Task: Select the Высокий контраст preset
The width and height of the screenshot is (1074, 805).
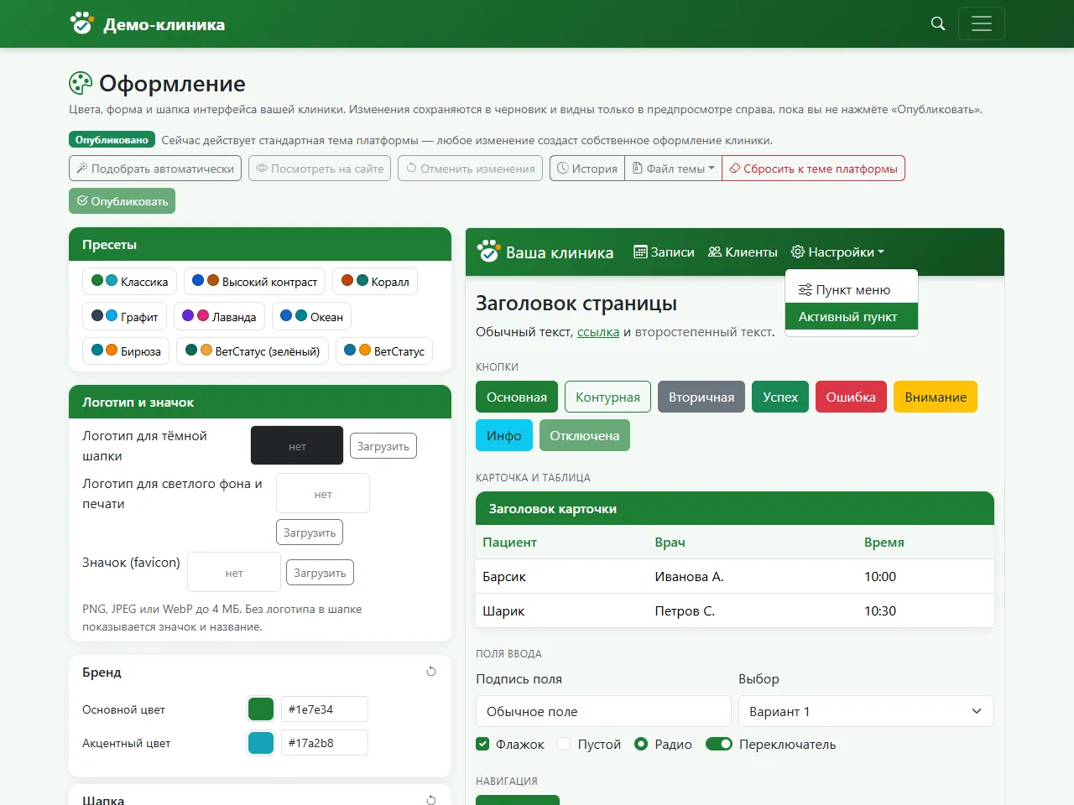Action: point(254,282)
